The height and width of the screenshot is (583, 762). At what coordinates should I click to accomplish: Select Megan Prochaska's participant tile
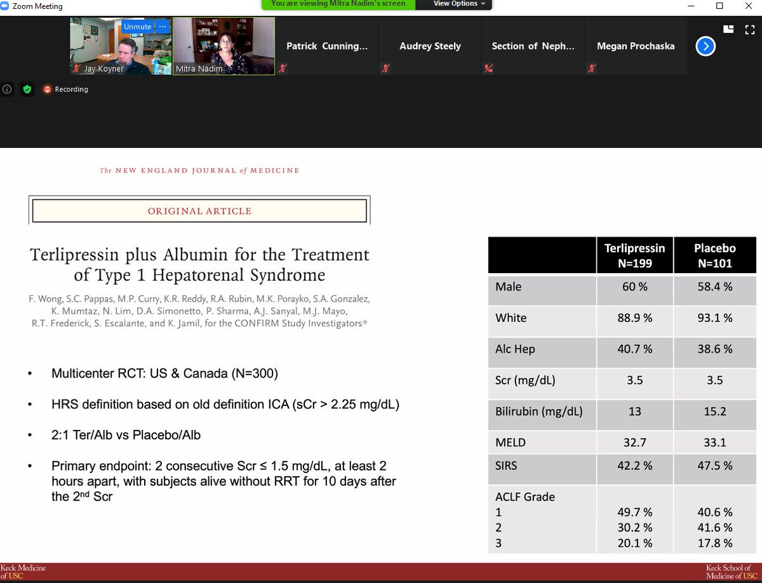(x=636, y=46)
